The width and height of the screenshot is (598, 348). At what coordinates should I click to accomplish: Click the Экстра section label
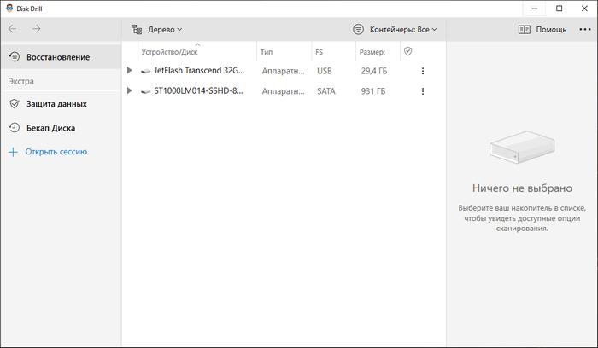[21, 81]
